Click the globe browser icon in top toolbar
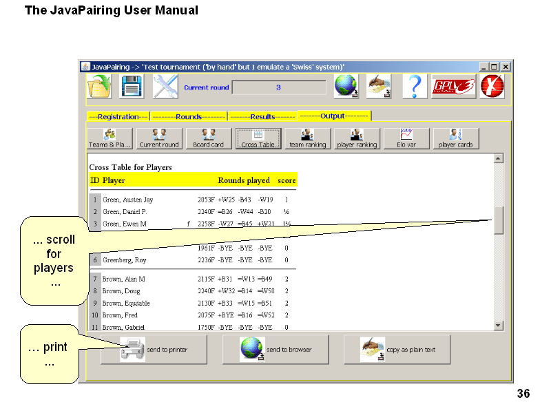 point(346,87)
